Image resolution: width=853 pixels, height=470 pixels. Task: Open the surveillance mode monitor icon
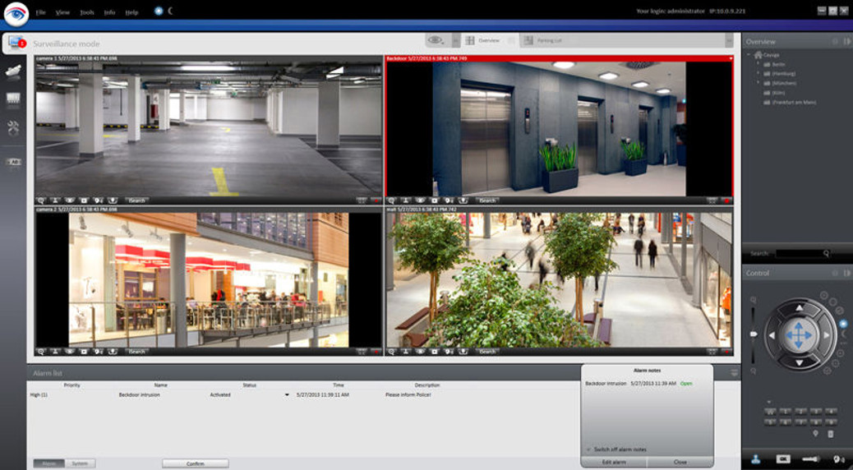tap(16, 43)
